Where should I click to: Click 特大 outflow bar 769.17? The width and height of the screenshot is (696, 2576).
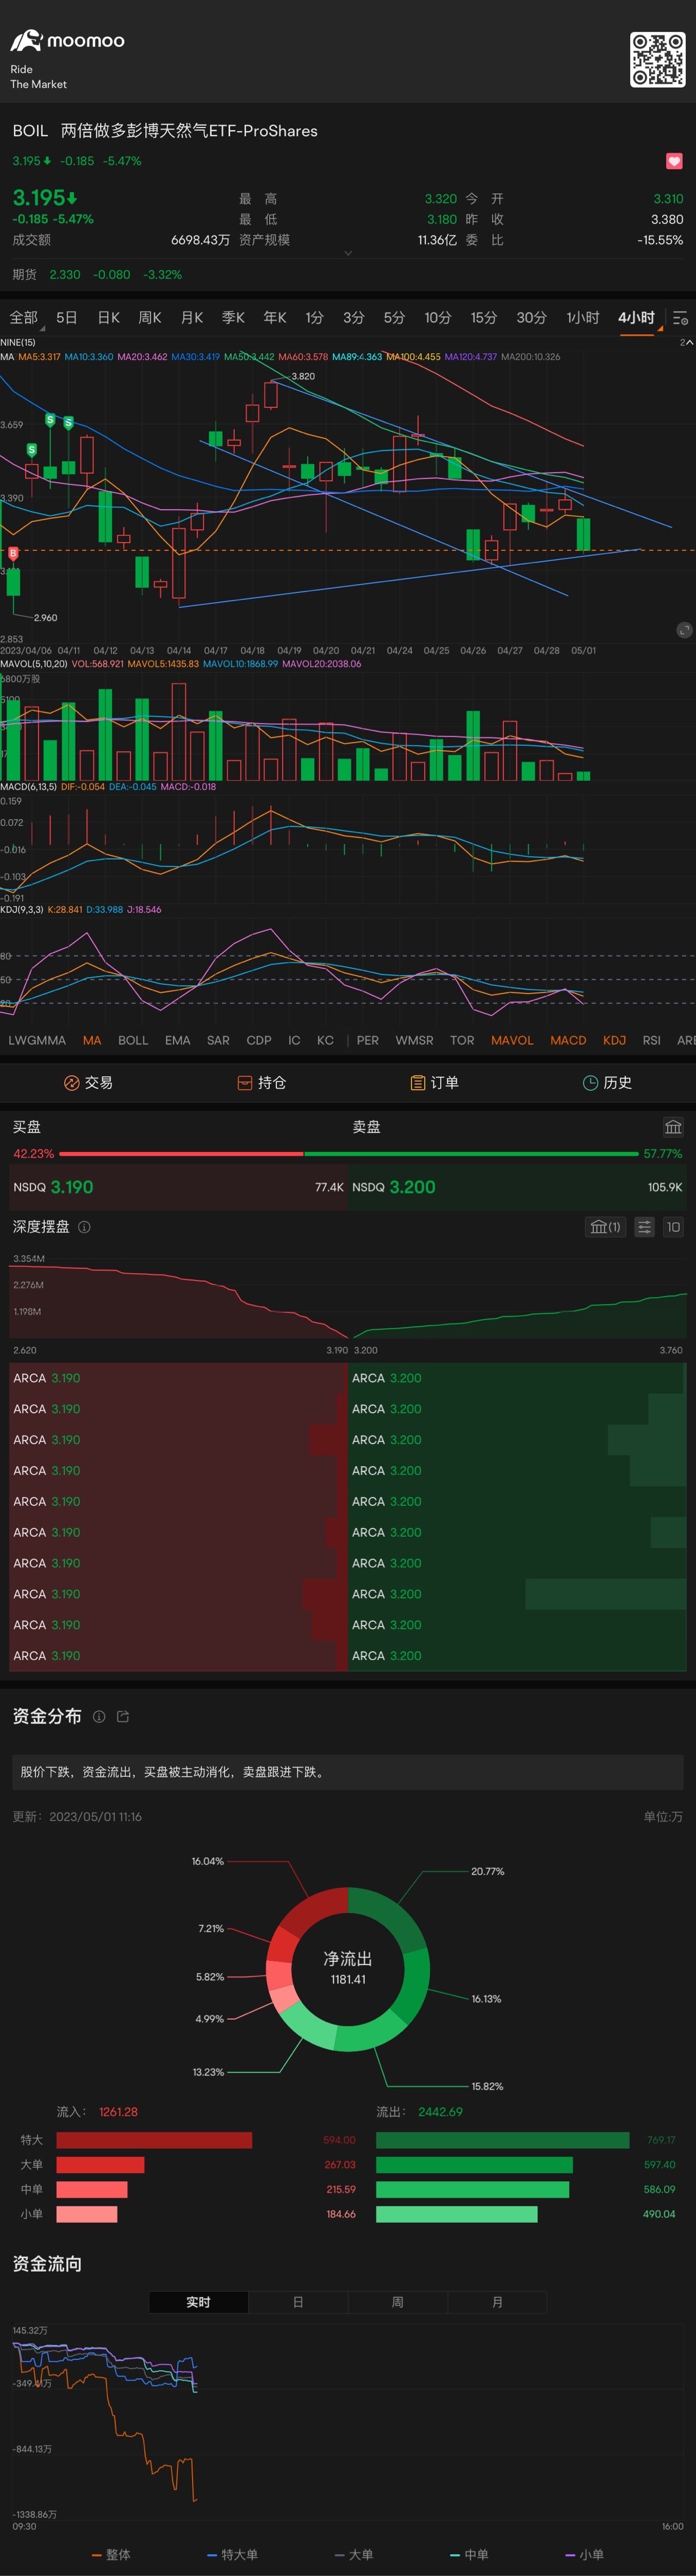(x=502, y=2139)
